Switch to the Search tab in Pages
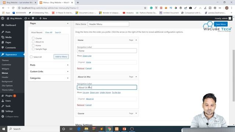 click(x=58, y=32)
